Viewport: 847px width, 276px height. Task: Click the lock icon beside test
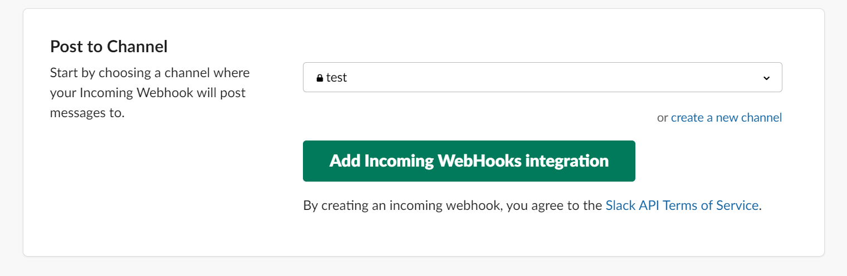click(x=320, y=78)
